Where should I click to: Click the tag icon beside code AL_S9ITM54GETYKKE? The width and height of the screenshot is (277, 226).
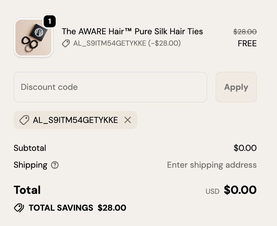click(x=66, y=44)
